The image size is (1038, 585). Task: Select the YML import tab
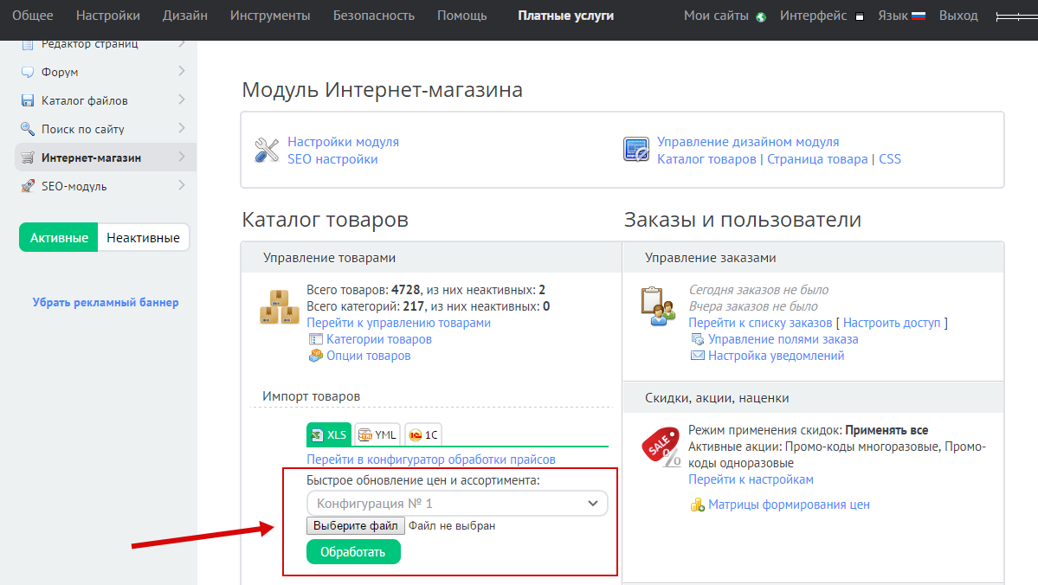pyautogui.click(x=377, y=434)
